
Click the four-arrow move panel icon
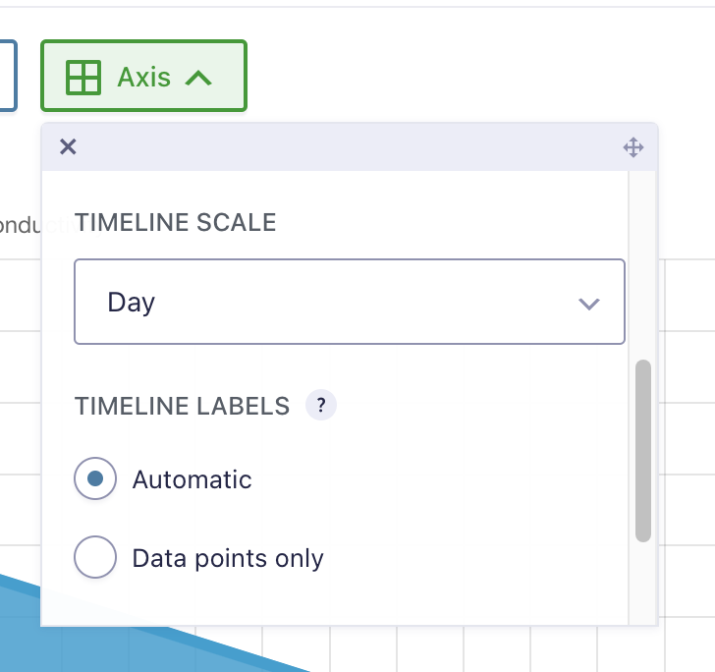click(633, 148)
